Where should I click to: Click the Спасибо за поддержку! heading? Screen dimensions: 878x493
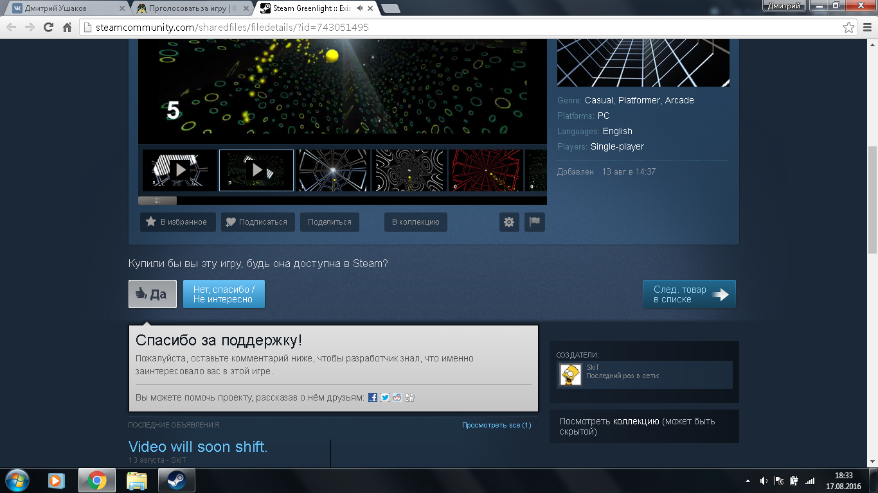[x=219, y=340]
